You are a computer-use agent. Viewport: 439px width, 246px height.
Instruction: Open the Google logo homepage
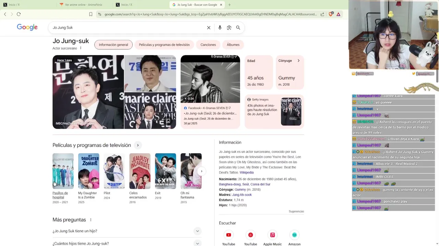pos(27,28)
